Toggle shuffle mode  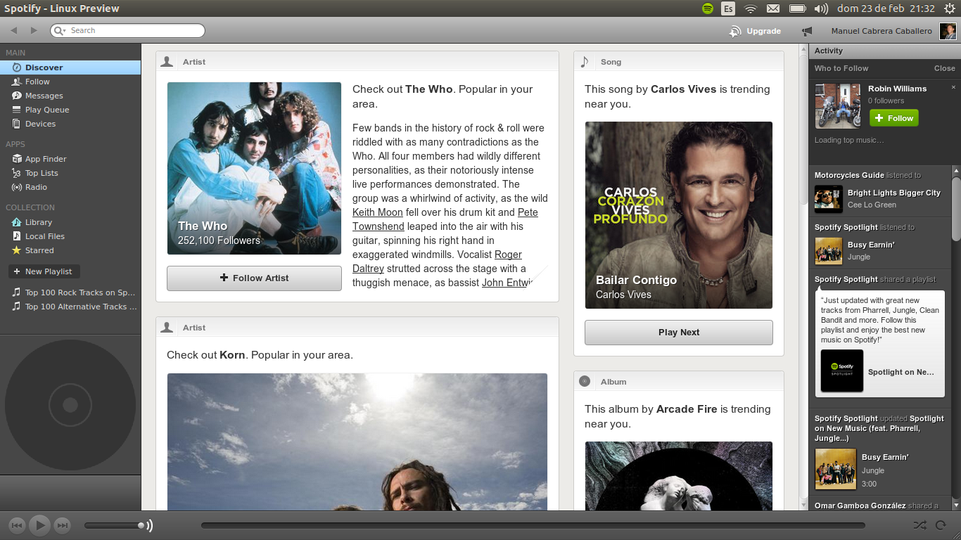point(919,525)
